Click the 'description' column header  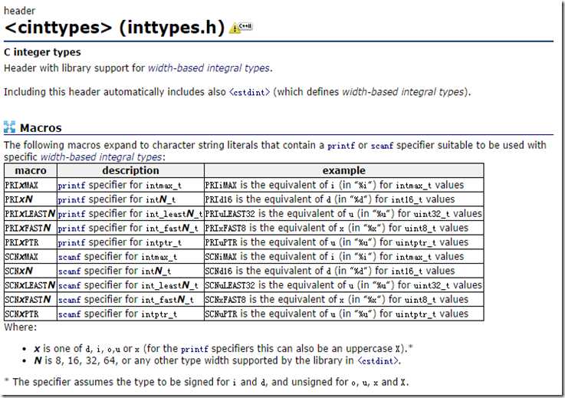130,170
